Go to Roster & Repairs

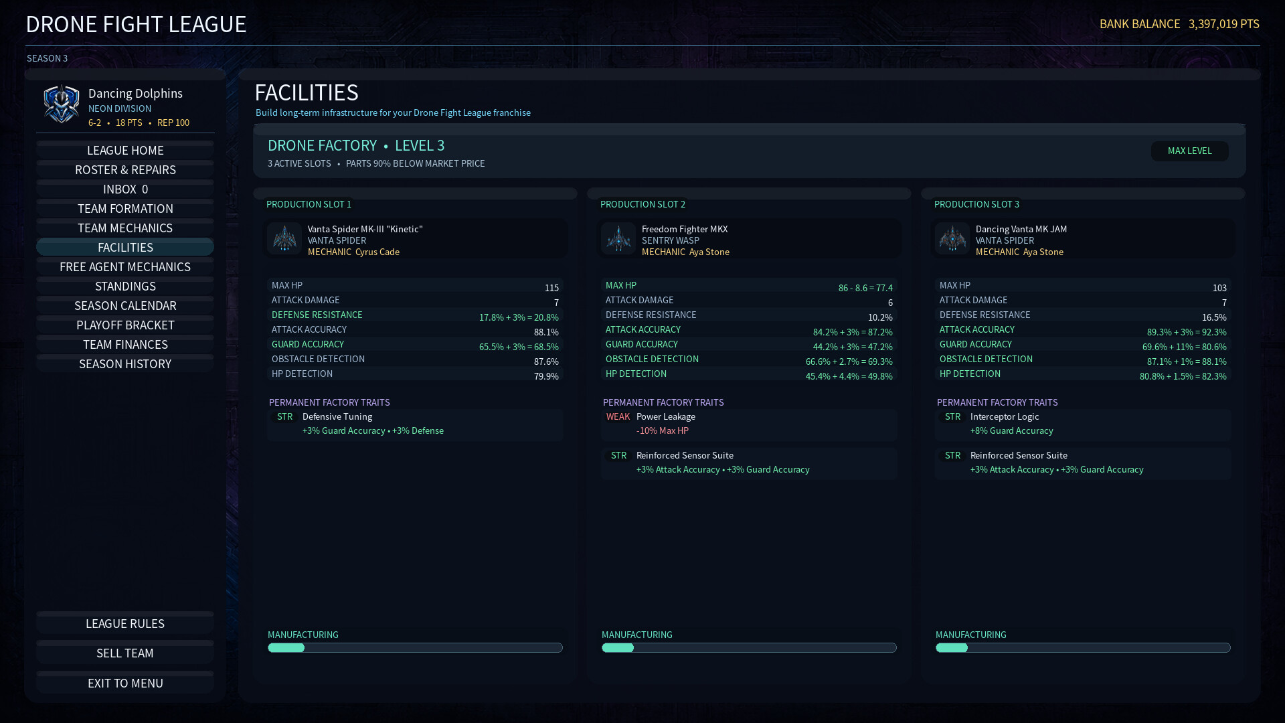coord(125,169)
